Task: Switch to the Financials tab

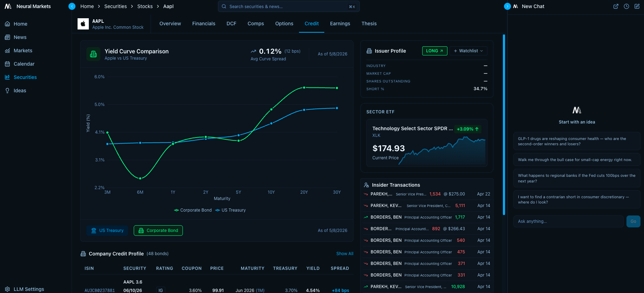Action: click(x=204, y=24)
